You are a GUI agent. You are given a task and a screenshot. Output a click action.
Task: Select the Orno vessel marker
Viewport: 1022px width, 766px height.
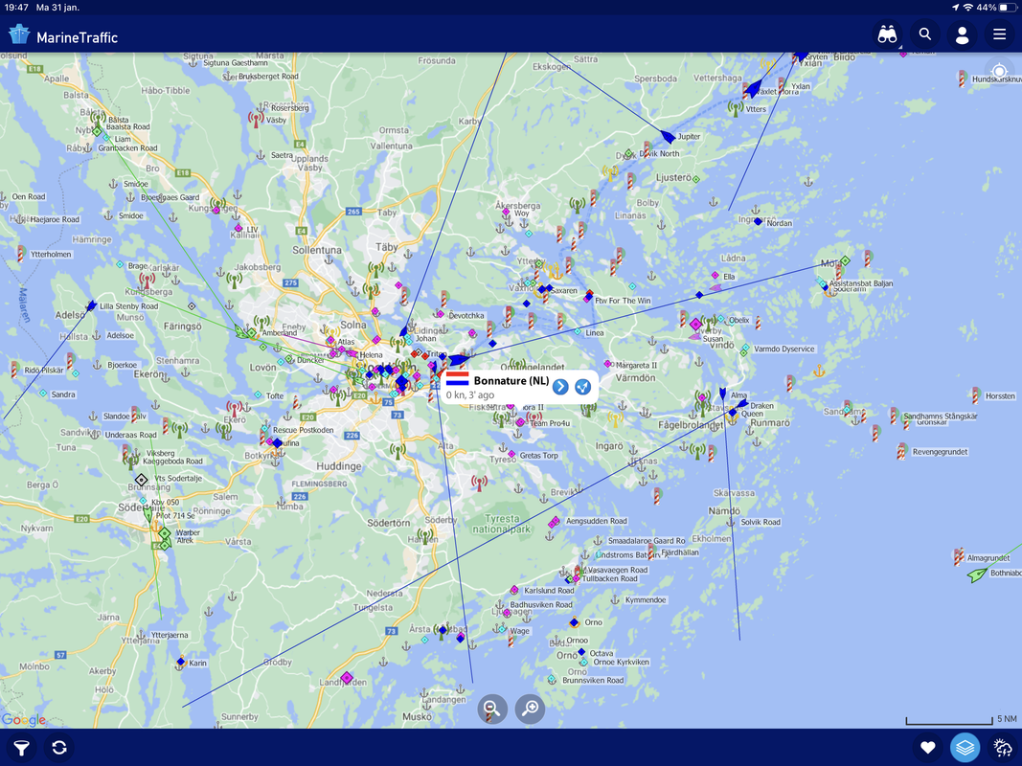pyautogui.click(x=575, y=622)
